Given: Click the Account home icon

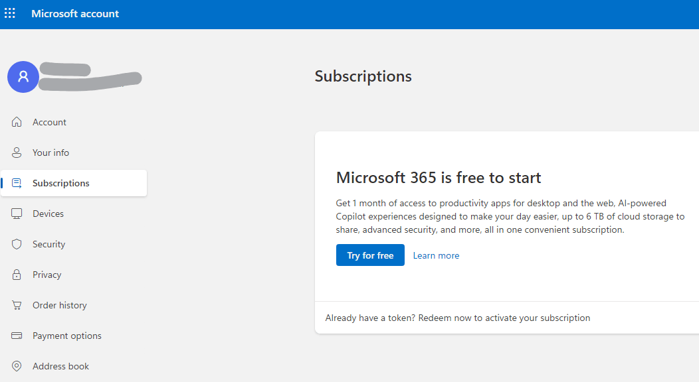Looking at the screenshot, I should coord(16,121).
